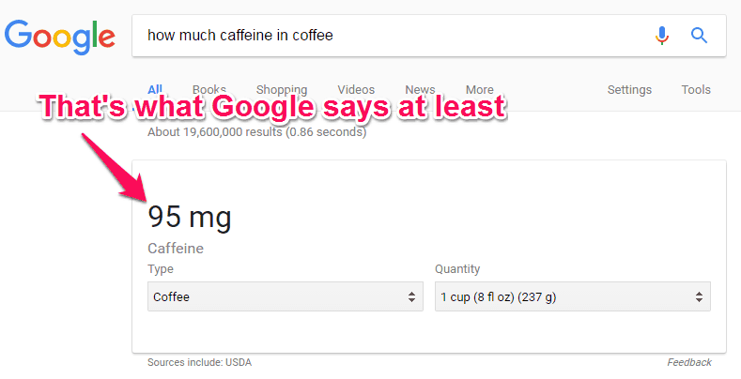Switch to the Videos tab
The image size is (741, 379).
[356, 90]
